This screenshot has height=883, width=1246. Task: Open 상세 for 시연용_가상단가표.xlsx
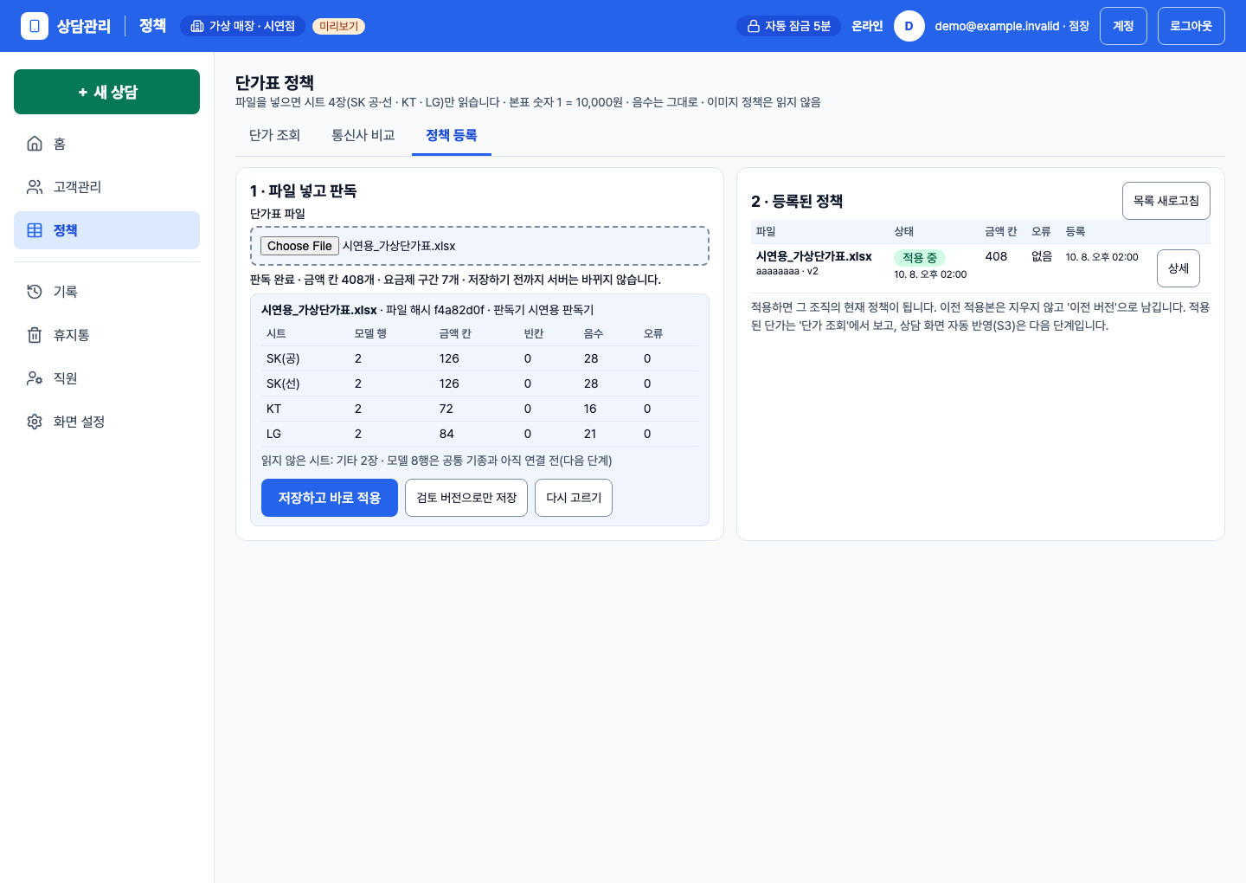click(1179, 268)
